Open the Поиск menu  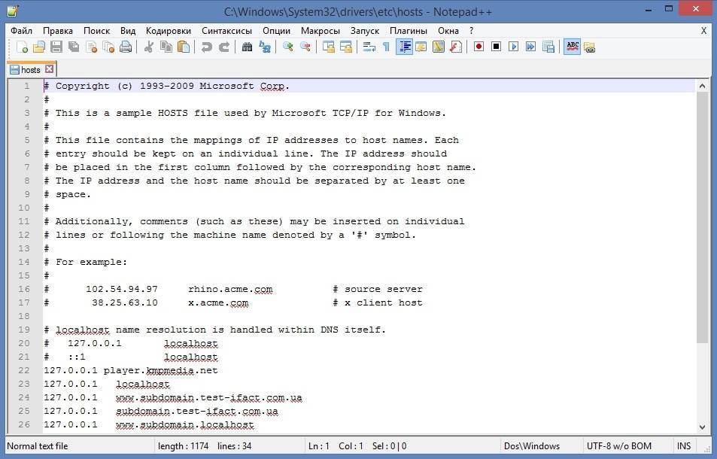pos(96,31)
